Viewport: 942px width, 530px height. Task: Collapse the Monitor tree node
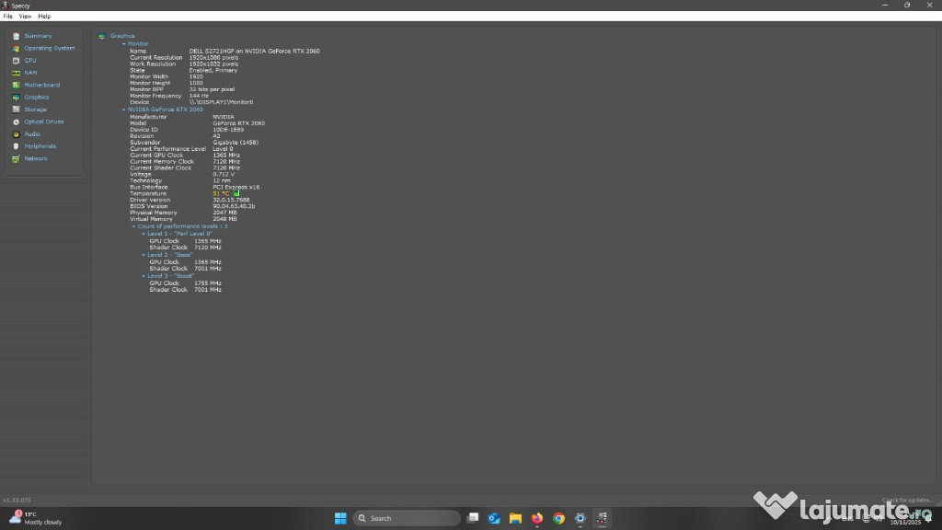(x=124, y=44)
